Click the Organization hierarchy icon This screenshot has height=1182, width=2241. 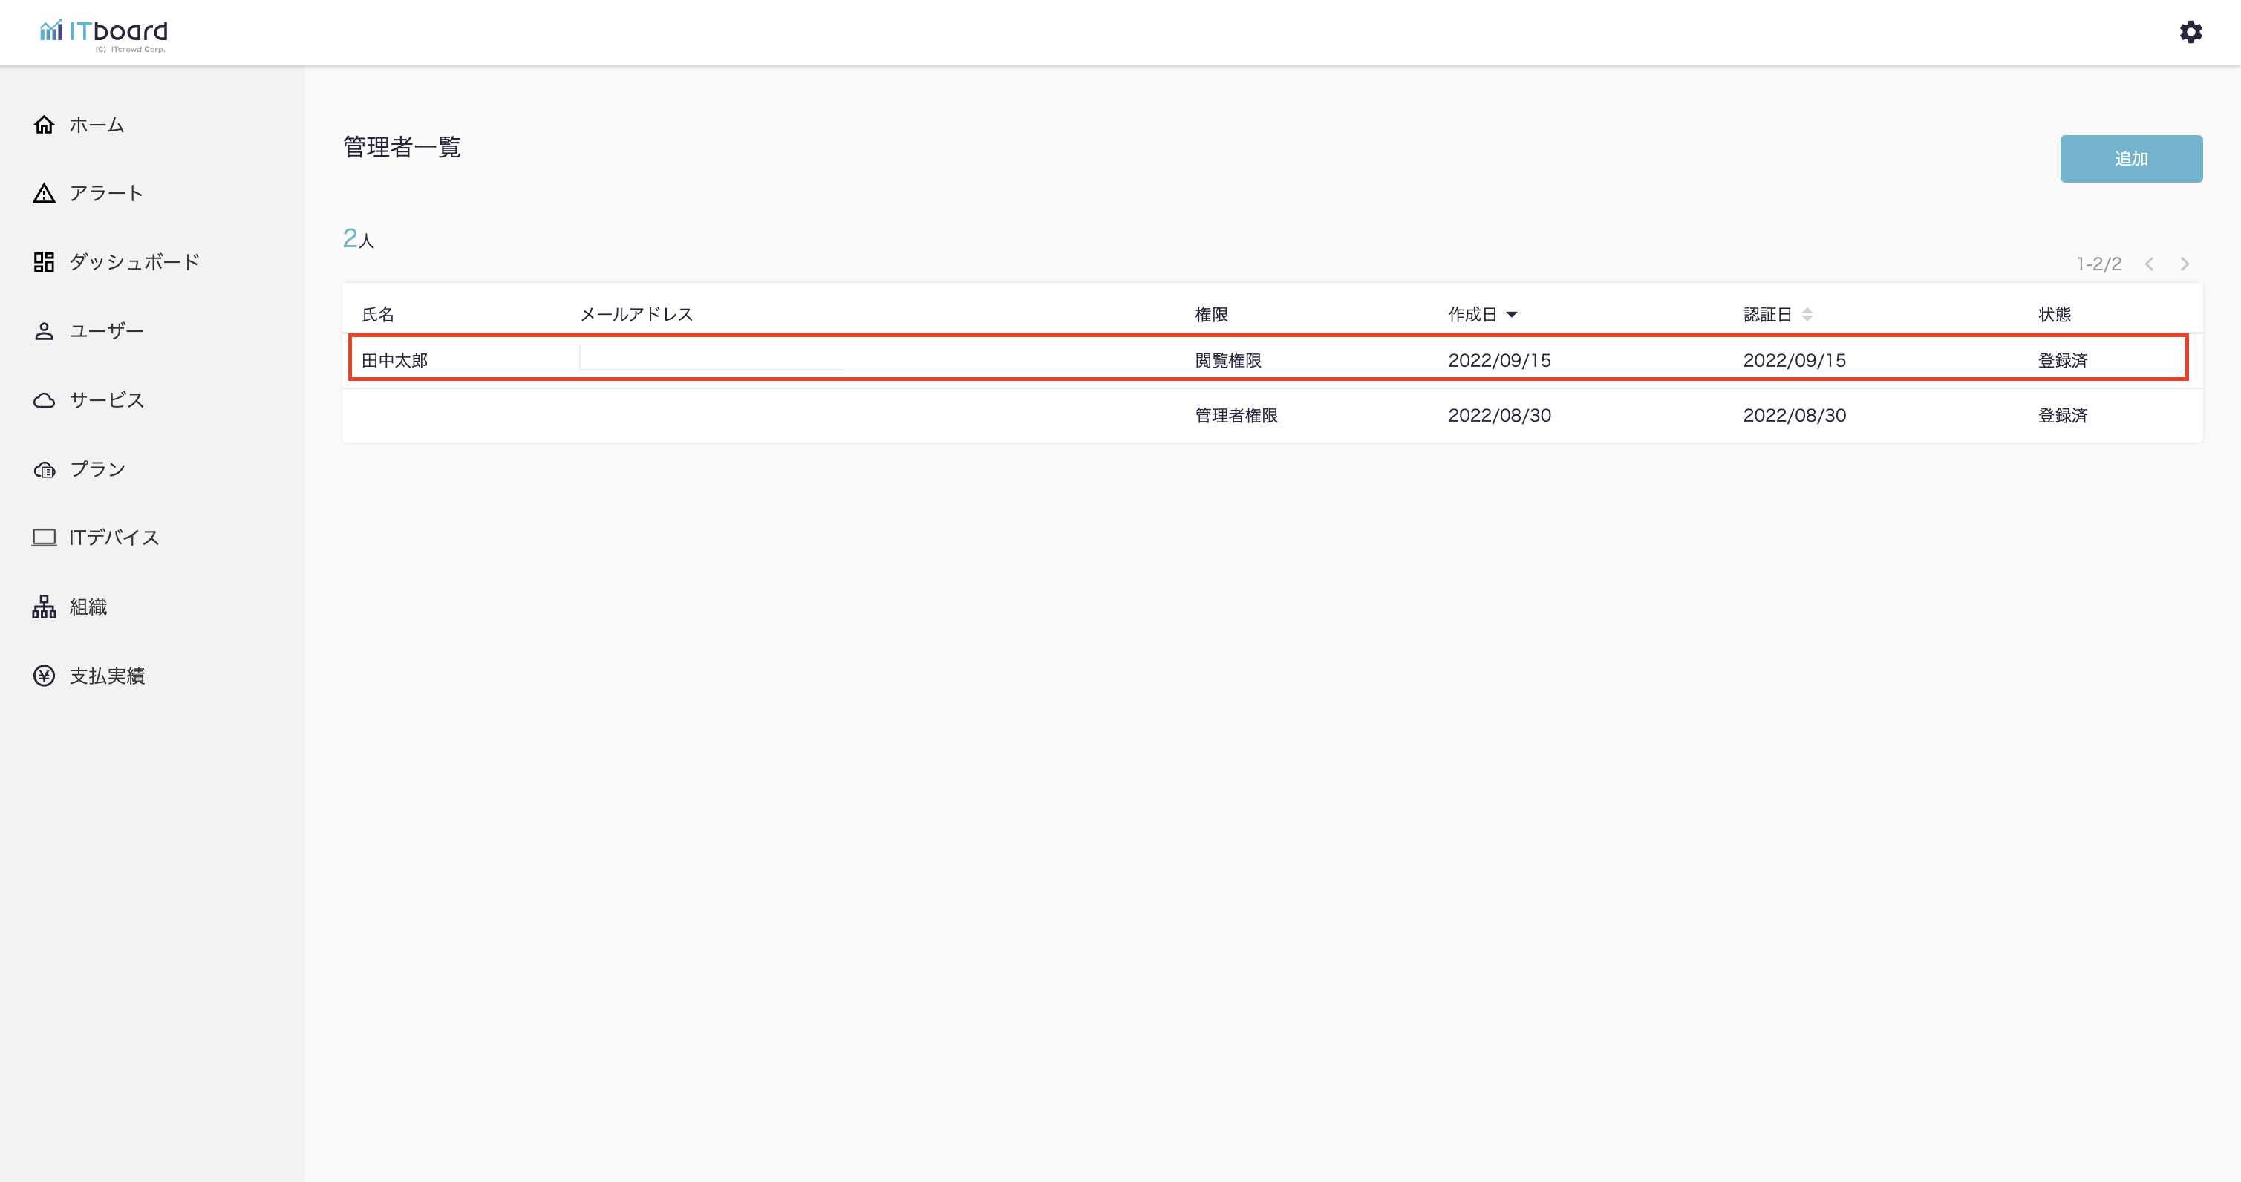pos(45,607)
